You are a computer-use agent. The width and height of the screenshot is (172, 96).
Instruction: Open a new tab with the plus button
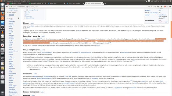click(x=105, y=3)
